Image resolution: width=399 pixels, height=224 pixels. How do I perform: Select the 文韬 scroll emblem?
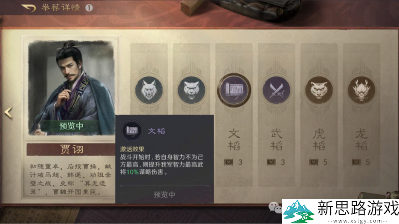[x=234, y=90]
